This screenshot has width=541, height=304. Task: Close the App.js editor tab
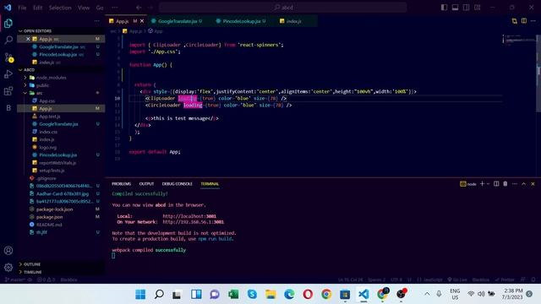click(x=142, y=21)
